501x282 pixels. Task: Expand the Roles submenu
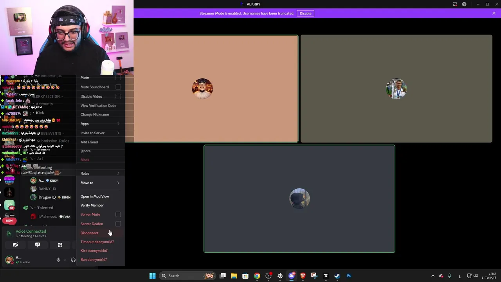pyautogui.click(x=101, y=174)
